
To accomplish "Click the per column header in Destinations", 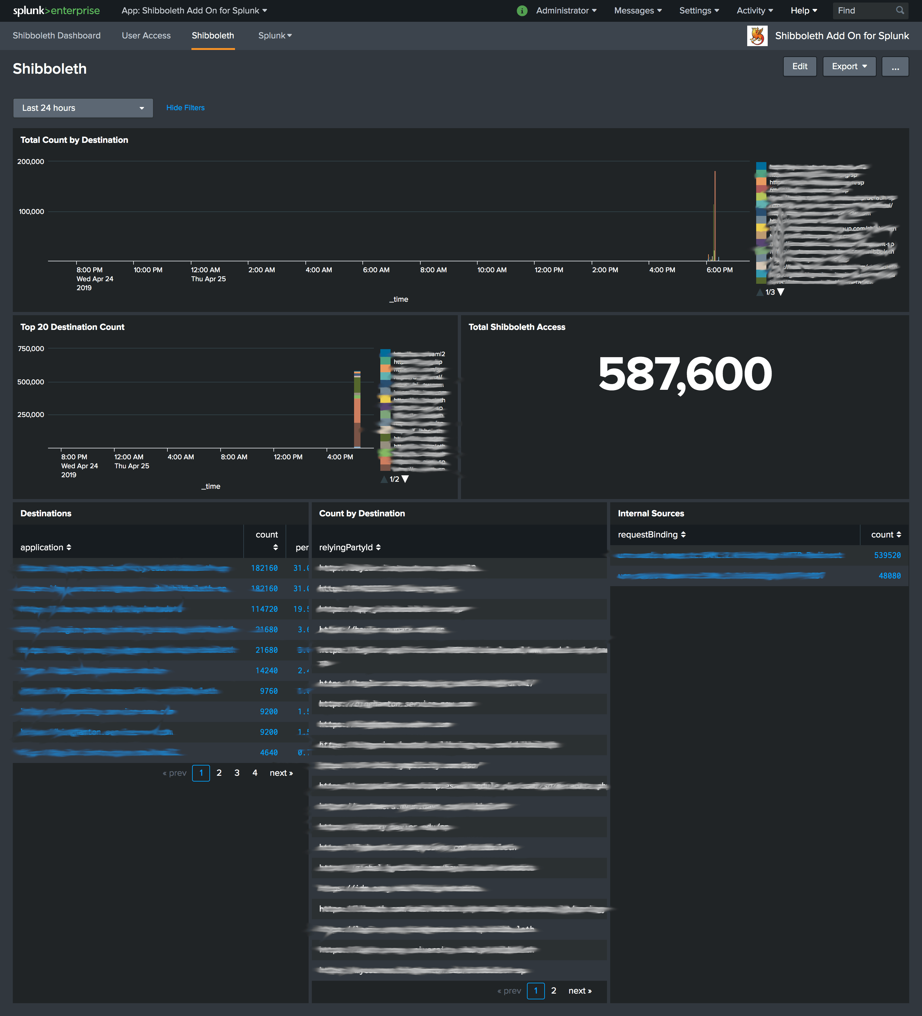I will pyautogui.click(x=302, y=547).
